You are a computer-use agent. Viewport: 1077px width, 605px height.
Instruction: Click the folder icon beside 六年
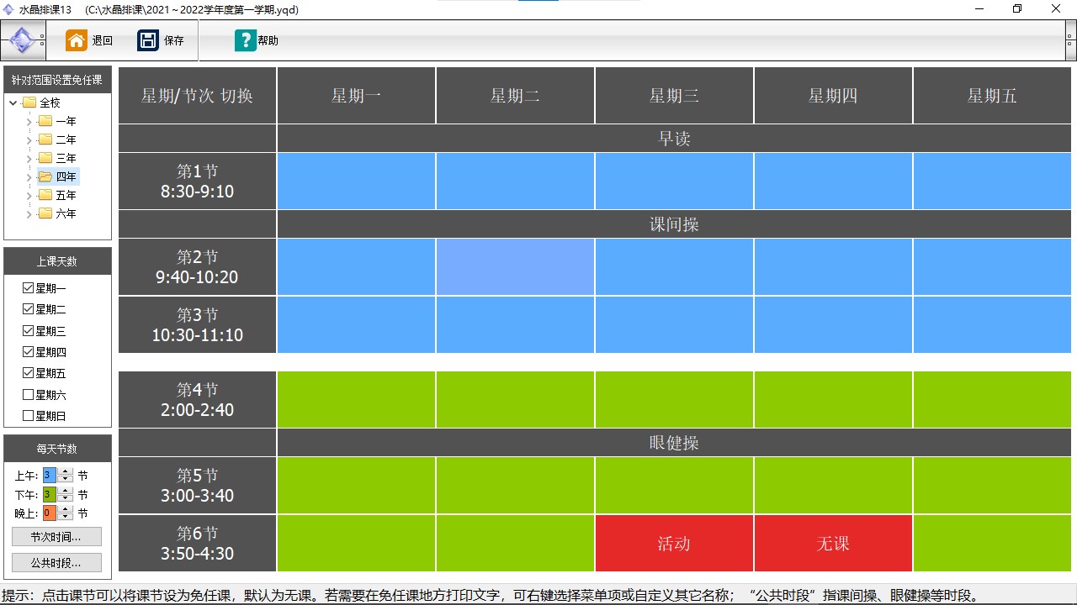(x=45, y=213)
